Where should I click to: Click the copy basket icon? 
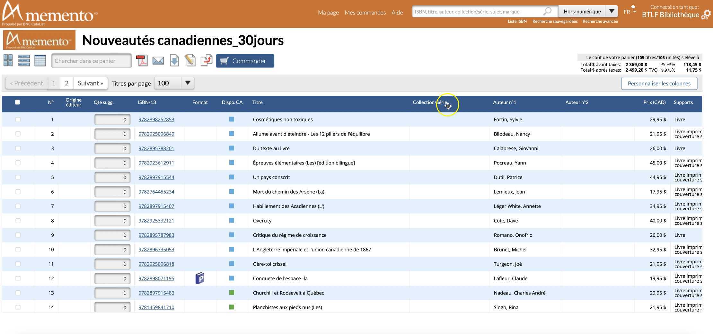[206, 60]
